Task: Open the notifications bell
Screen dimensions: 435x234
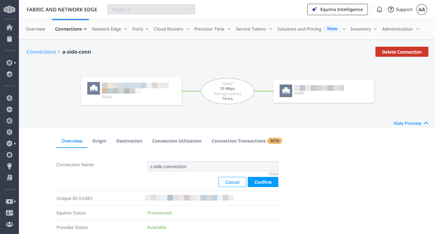Action: (380, 9)
